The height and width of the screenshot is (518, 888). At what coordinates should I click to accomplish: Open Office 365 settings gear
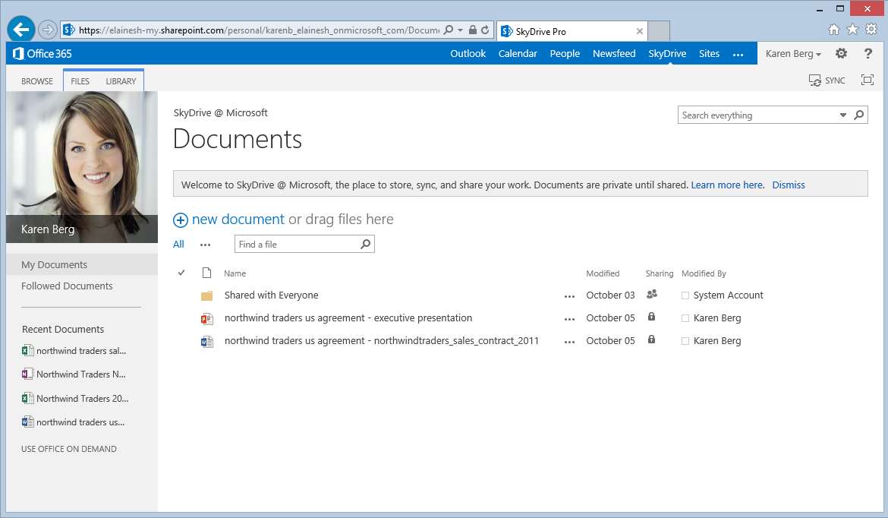(x=841, y=53)
